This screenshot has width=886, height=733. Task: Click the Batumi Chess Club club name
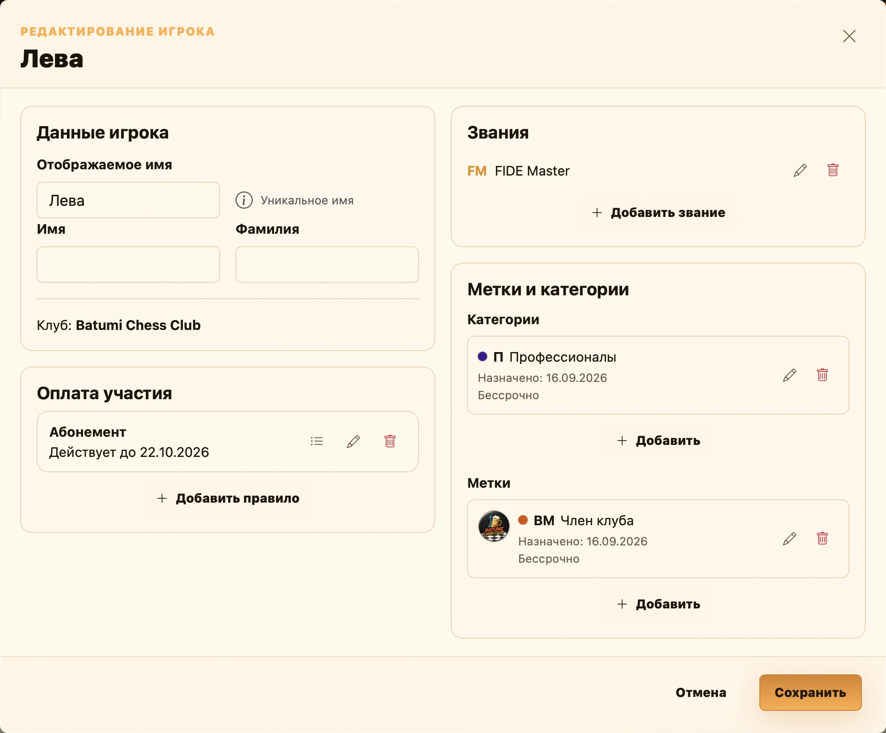(x=138, y=325)
